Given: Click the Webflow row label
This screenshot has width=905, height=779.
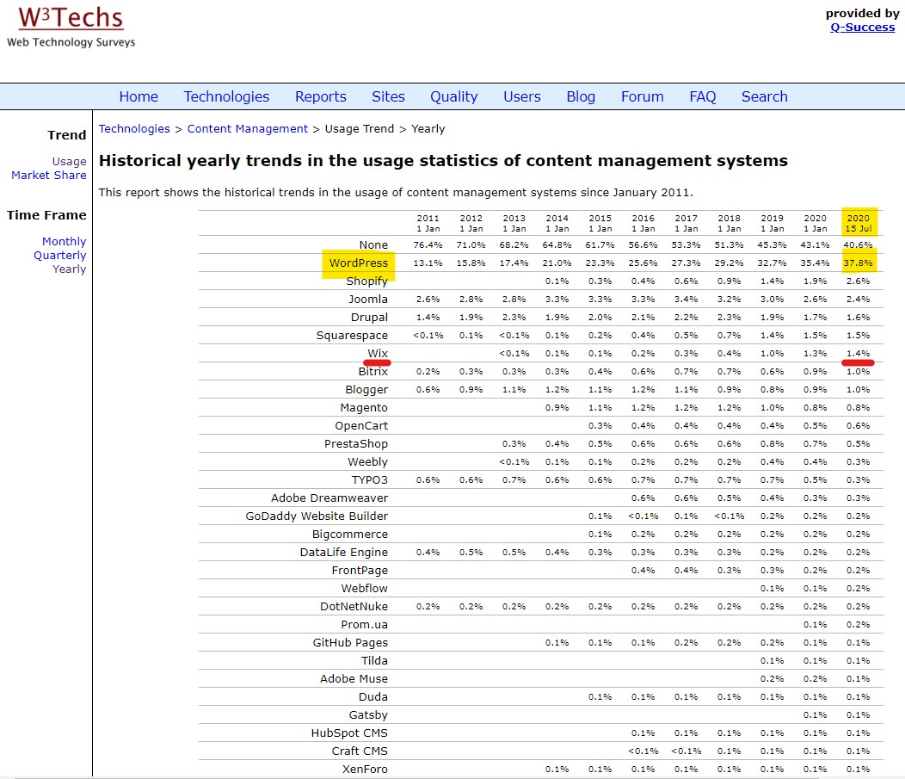Looking at the screenshot, I should 364,589.
